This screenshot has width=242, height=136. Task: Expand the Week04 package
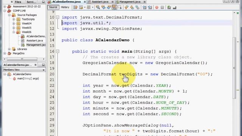(x=14, y=23)
